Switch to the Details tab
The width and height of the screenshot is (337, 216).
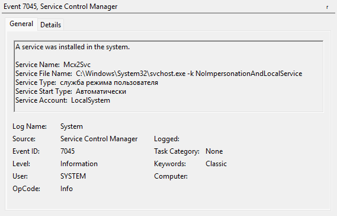click(x=50, y=25)
